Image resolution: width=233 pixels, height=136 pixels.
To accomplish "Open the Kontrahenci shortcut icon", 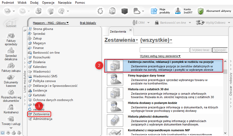I will [11, 107].
